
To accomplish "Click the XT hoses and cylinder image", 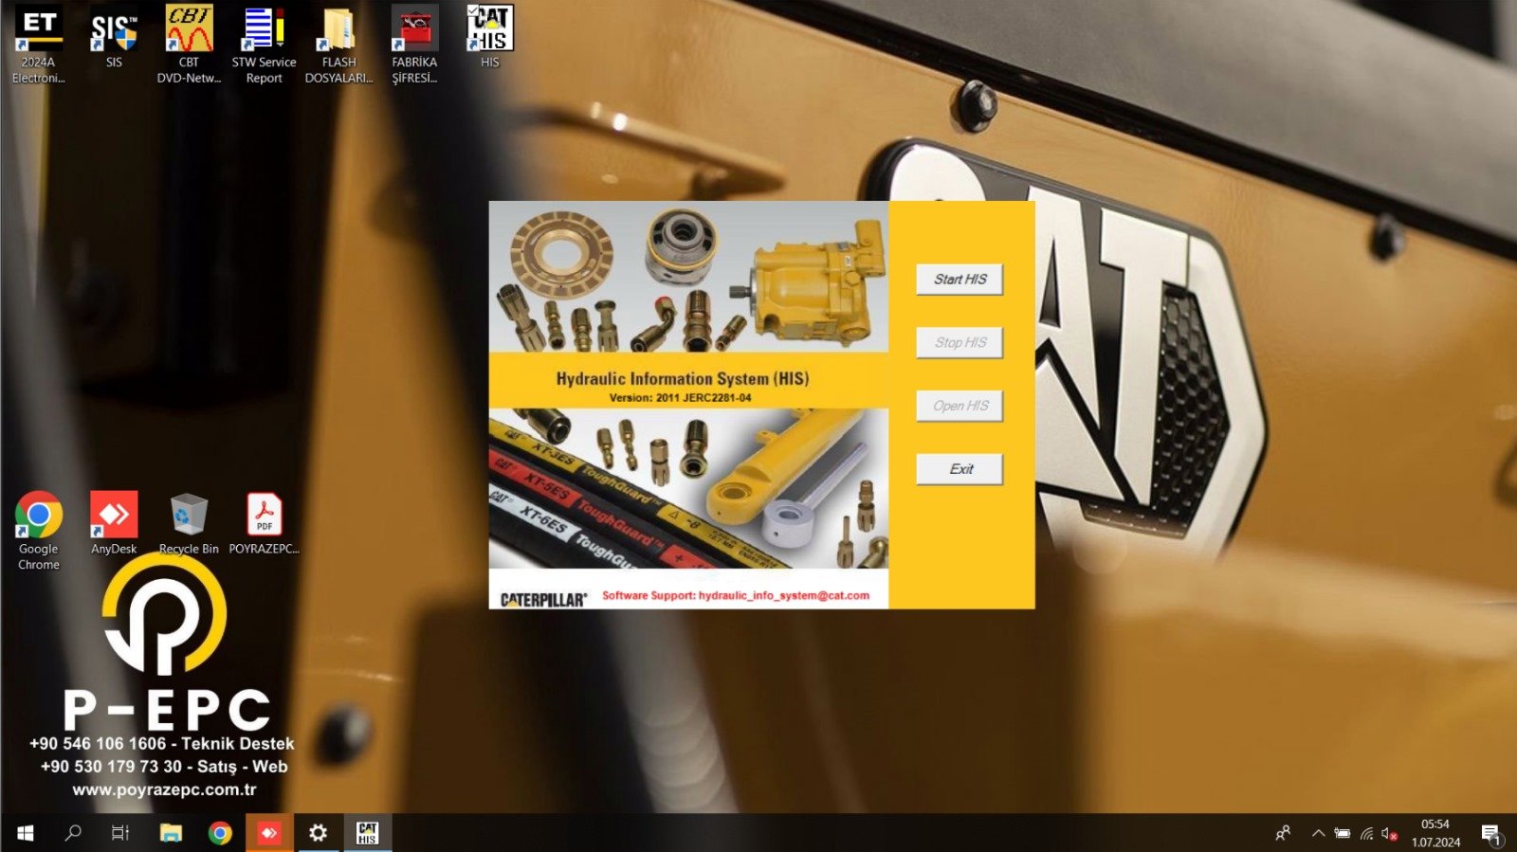I will (x=688, y=489).
